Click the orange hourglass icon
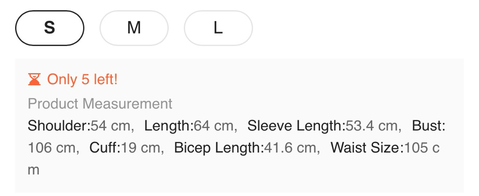The height and width of the screenshot is (196, 479). pyautogui.click(x=34, y=80)
